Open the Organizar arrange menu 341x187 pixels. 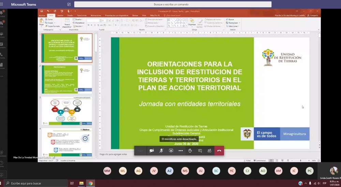click(192, 23)
